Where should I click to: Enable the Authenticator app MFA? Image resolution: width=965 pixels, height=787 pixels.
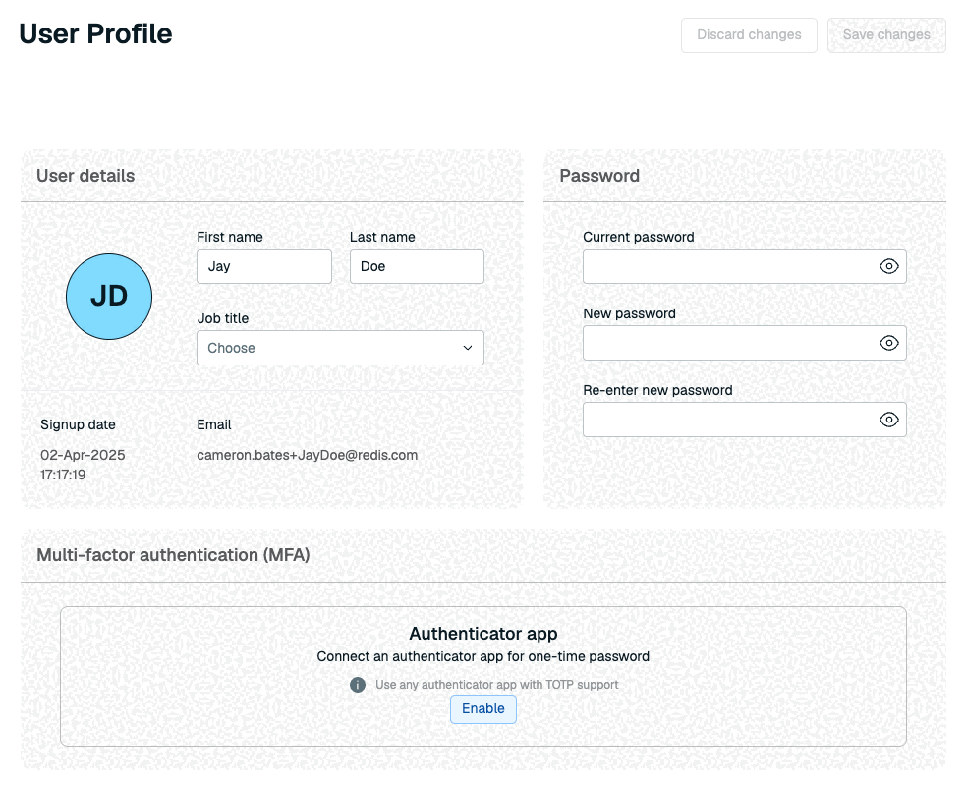click(483, 708)
